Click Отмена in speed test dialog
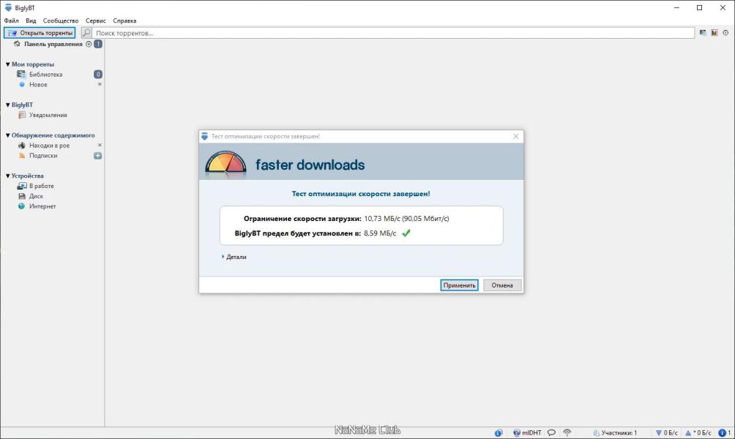 pos(502,285)
